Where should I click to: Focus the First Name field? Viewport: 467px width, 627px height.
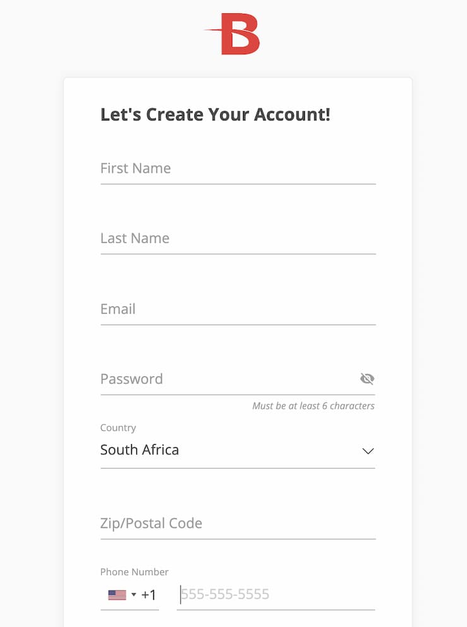(x=238, y=169)
